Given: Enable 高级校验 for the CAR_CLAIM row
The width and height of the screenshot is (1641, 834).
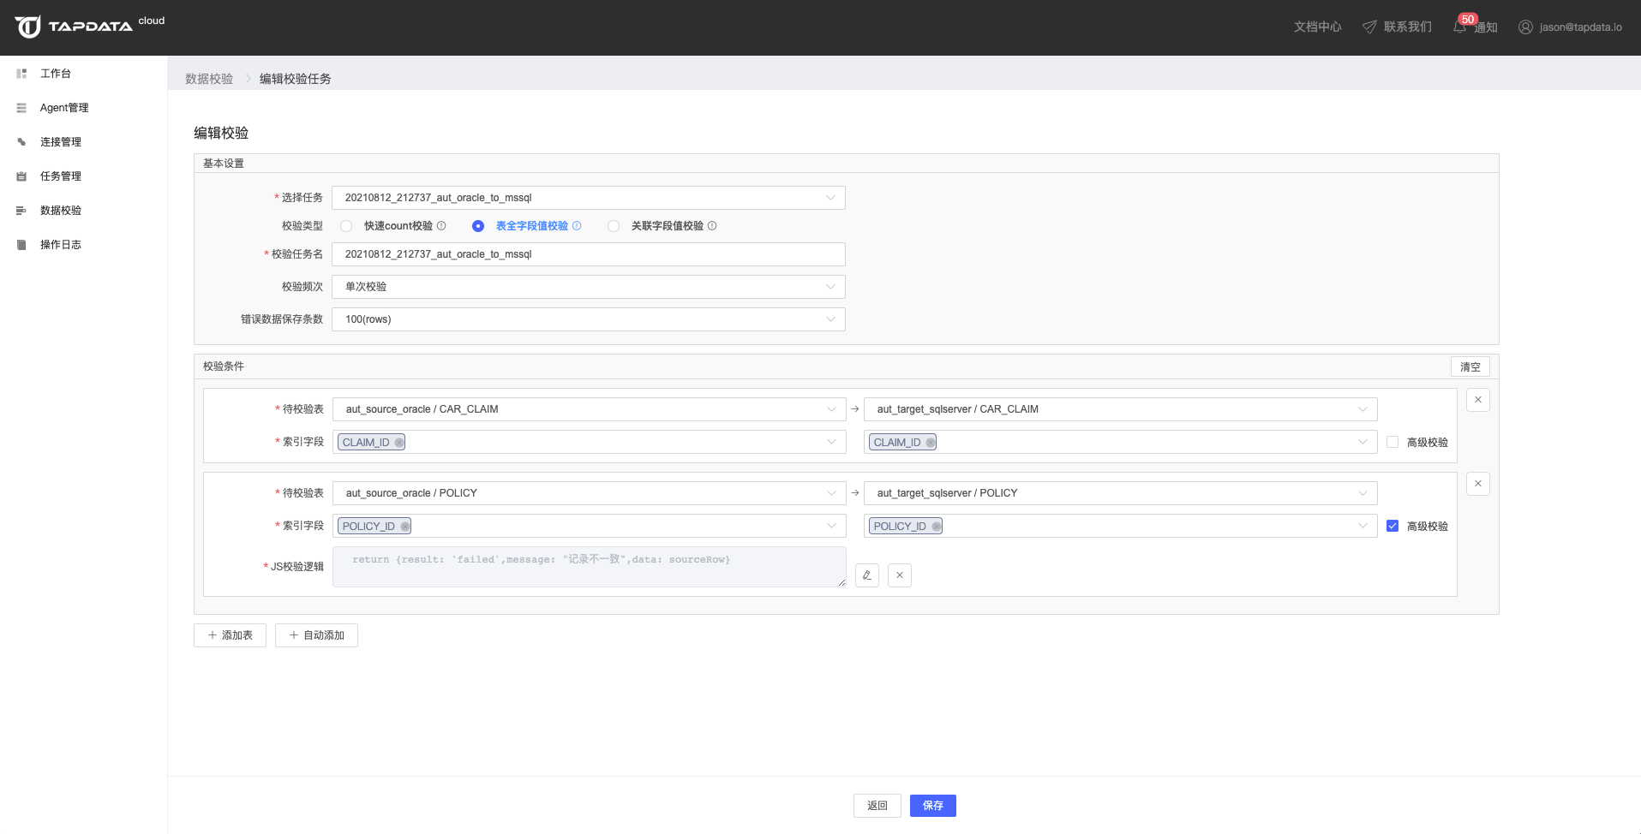Looking at the screenshot, I should tap(1392, 443).
